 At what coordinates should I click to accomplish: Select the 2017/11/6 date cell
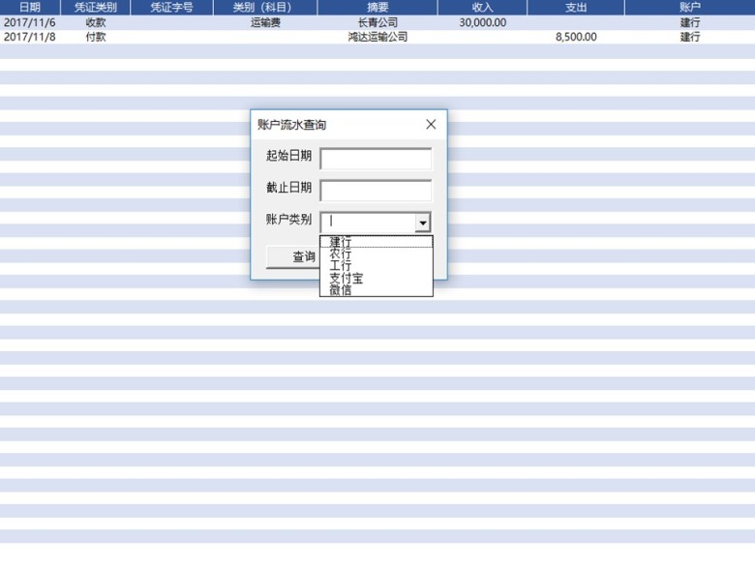(x=30, y=22)
